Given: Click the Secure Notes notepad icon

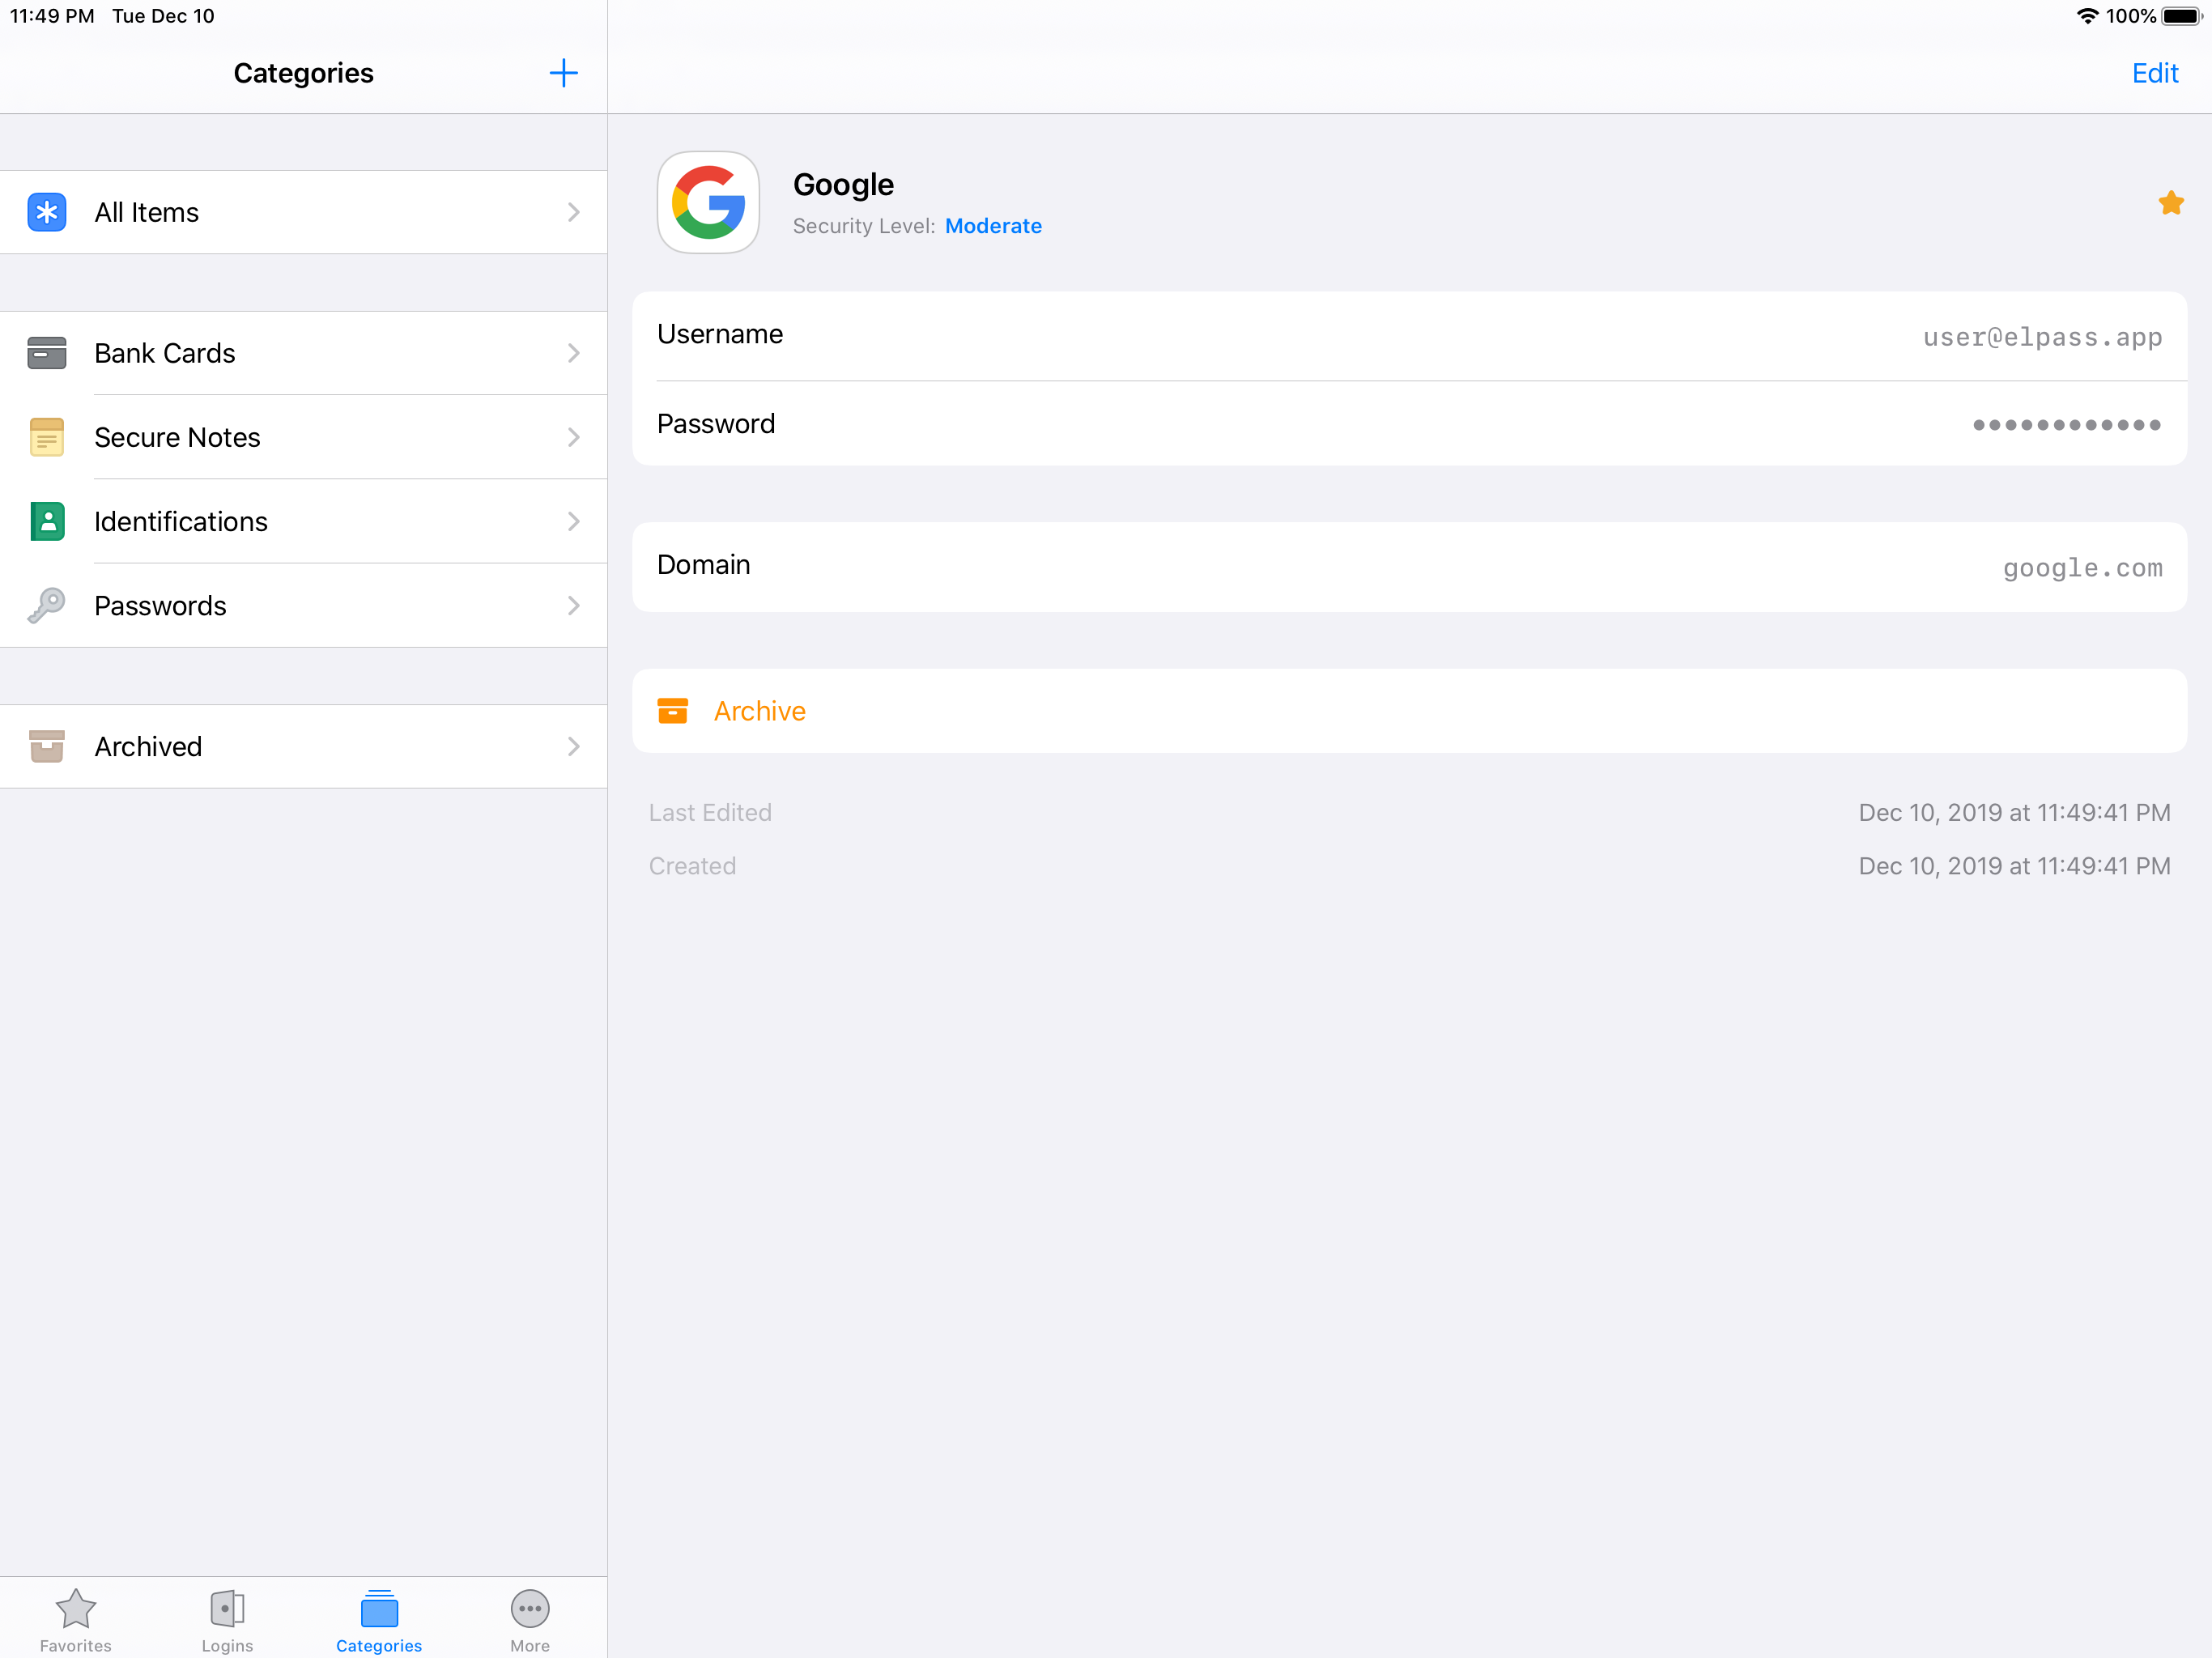Looking at the screenshot, I should (x=47, y=437).
